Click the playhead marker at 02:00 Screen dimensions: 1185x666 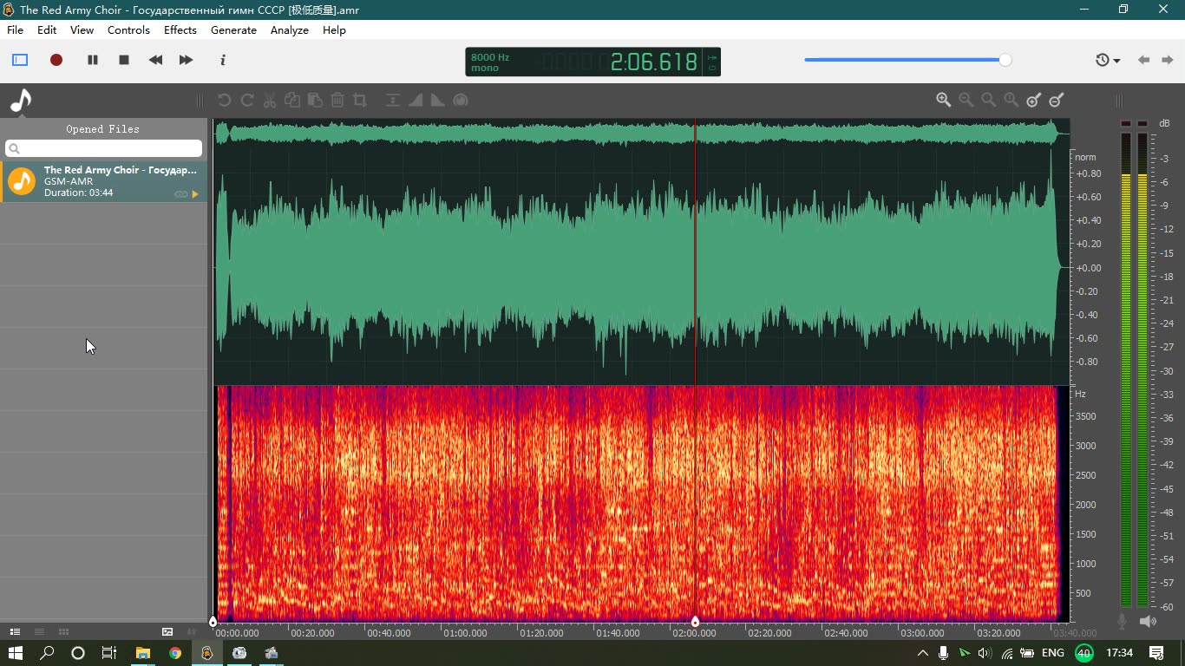[x=695, y=622]
